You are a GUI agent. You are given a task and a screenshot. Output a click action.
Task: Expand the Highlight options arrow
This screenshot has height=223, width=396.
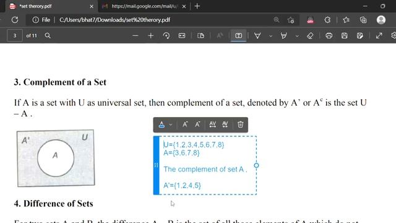click(297, 36)
